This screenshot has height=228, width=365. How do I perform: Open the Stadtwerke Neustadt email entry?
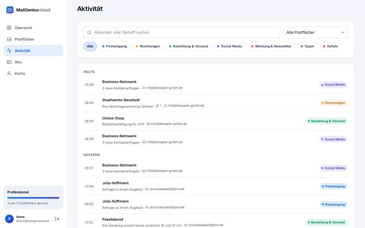(x=216, y=103)
